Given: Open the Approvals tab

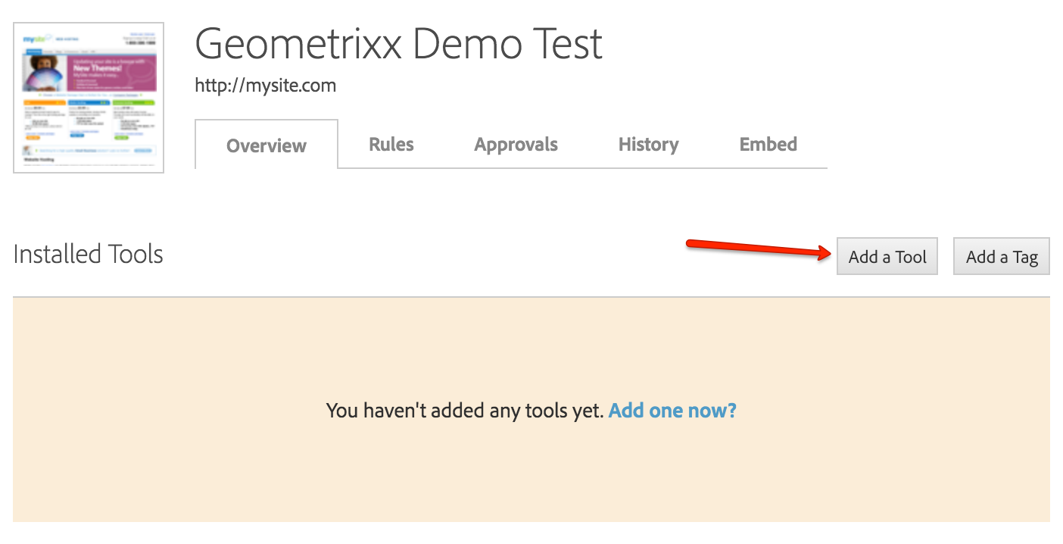Looking at the screenshot, I should (x=516, y=144).
